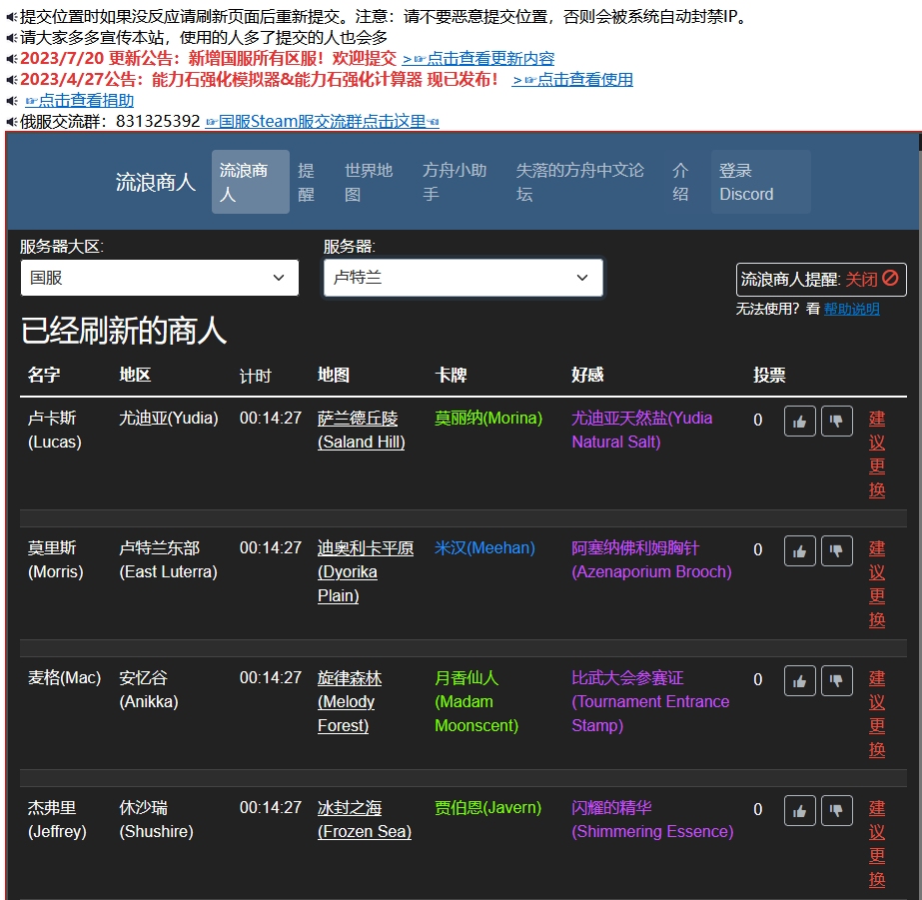Click the Yudia Natural Salt rapport item
Image resolution: width=922 pixels, height=900 pixels.
tap(641, 430)
